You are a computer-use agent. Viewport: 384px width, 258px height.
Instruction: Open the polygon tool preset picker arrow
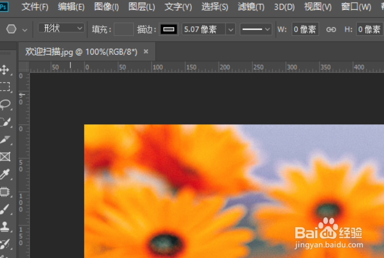(x=25, y=30)
